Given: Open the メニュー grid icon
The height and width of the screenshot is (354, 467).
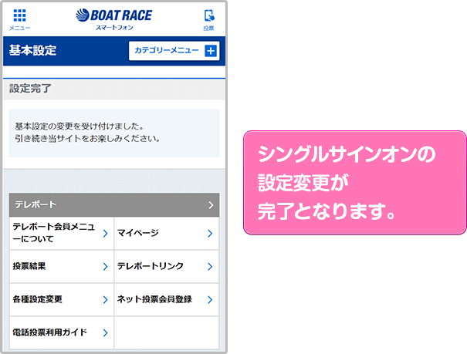Looking at the screenshot, I should click(19, 18).
